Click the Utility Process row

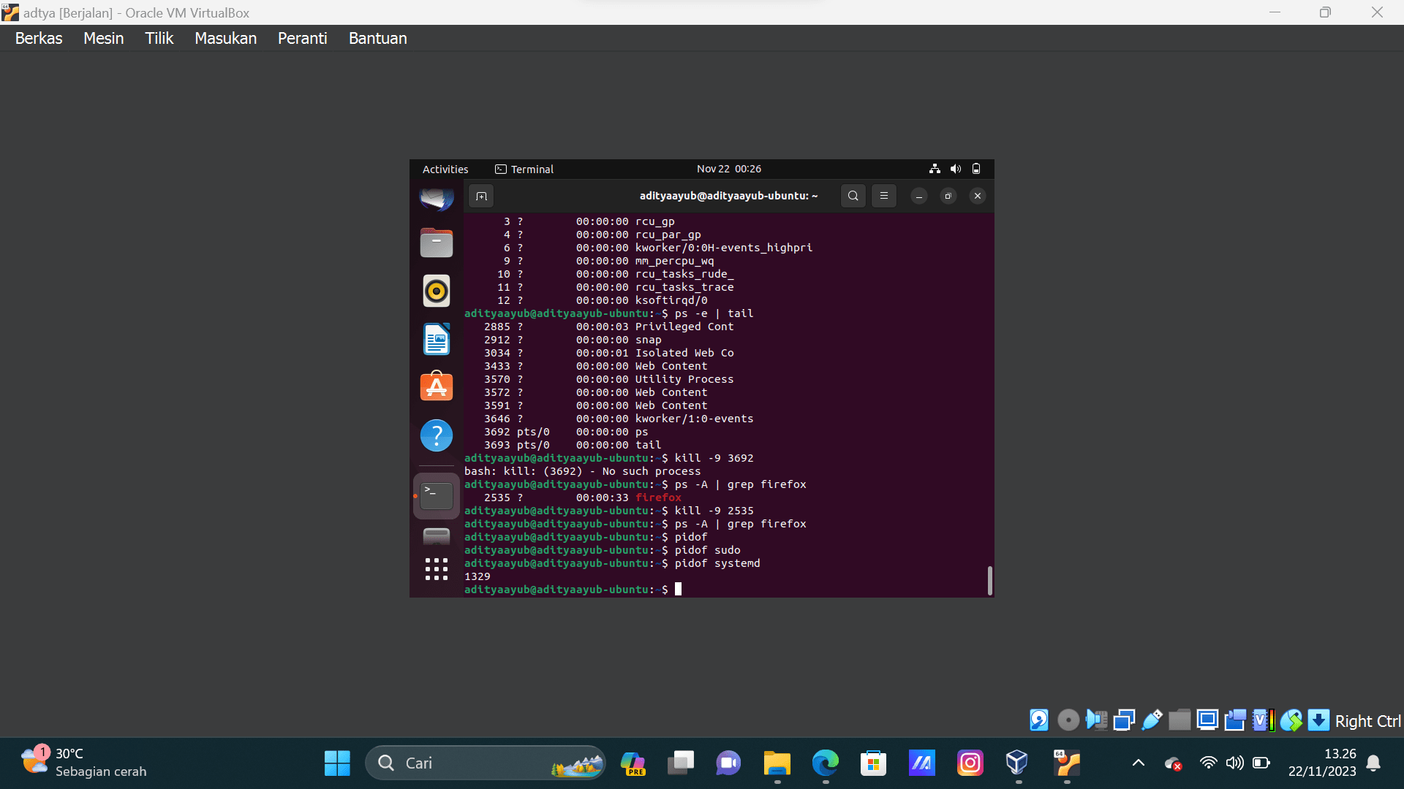point(608,379)
